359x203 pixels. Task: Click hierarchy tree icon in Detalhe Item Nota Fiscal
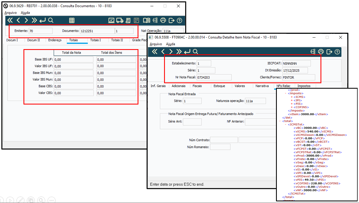(x=313, y=52)
